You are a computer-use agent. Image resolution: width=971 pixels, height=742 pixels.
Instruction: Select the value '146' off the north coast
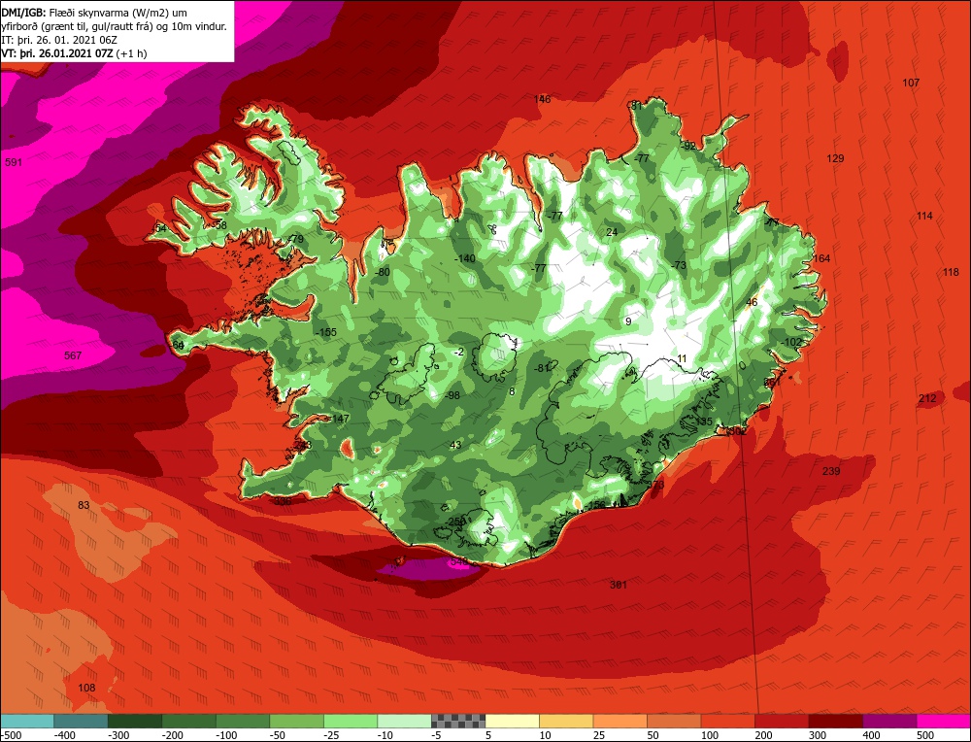coord(542,99)
